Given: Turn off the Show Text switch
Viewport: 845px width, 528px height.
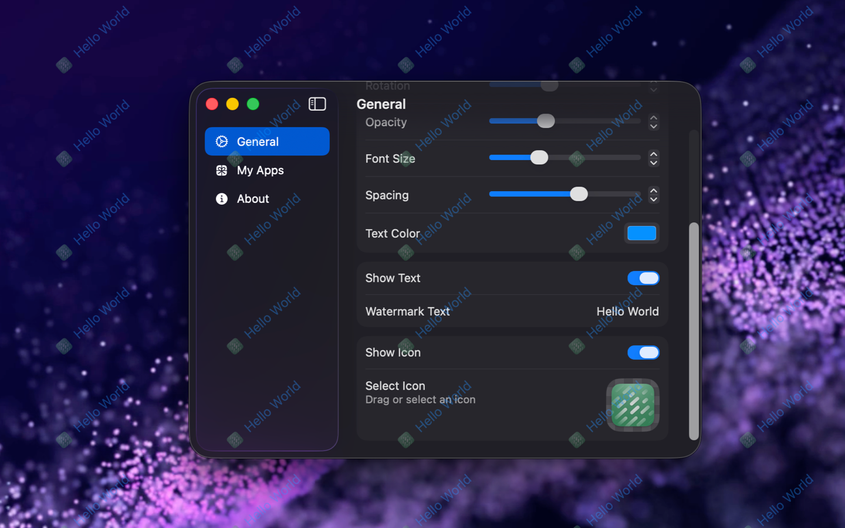Looking at the screenshot, I should [x=643, y=278].
